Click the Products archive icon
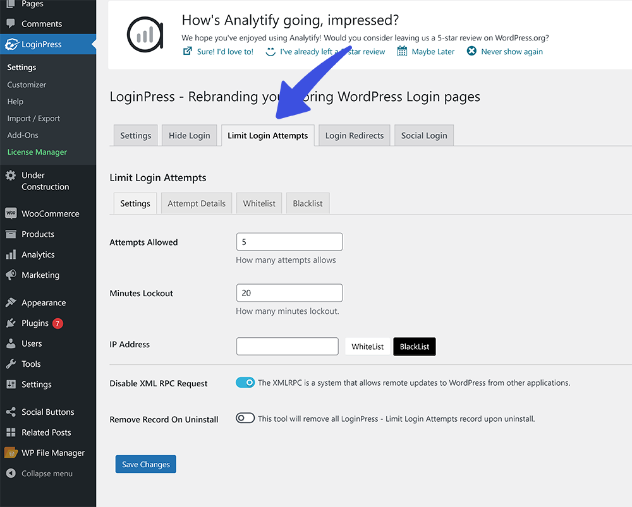The image size is (632, 507). [11, 234]
